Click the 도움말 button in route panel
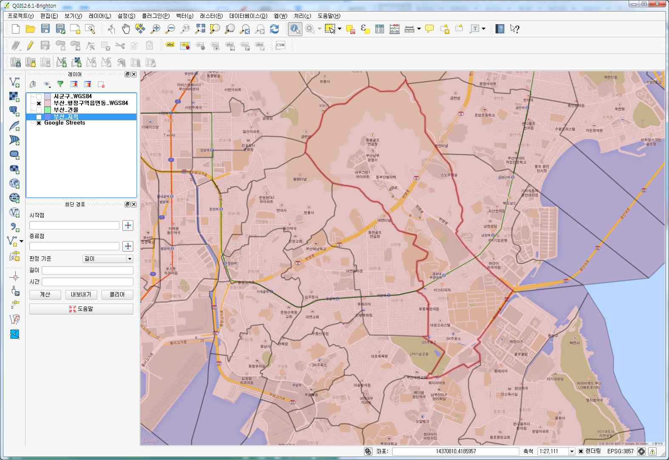669x460 pixels. point(81,309)
